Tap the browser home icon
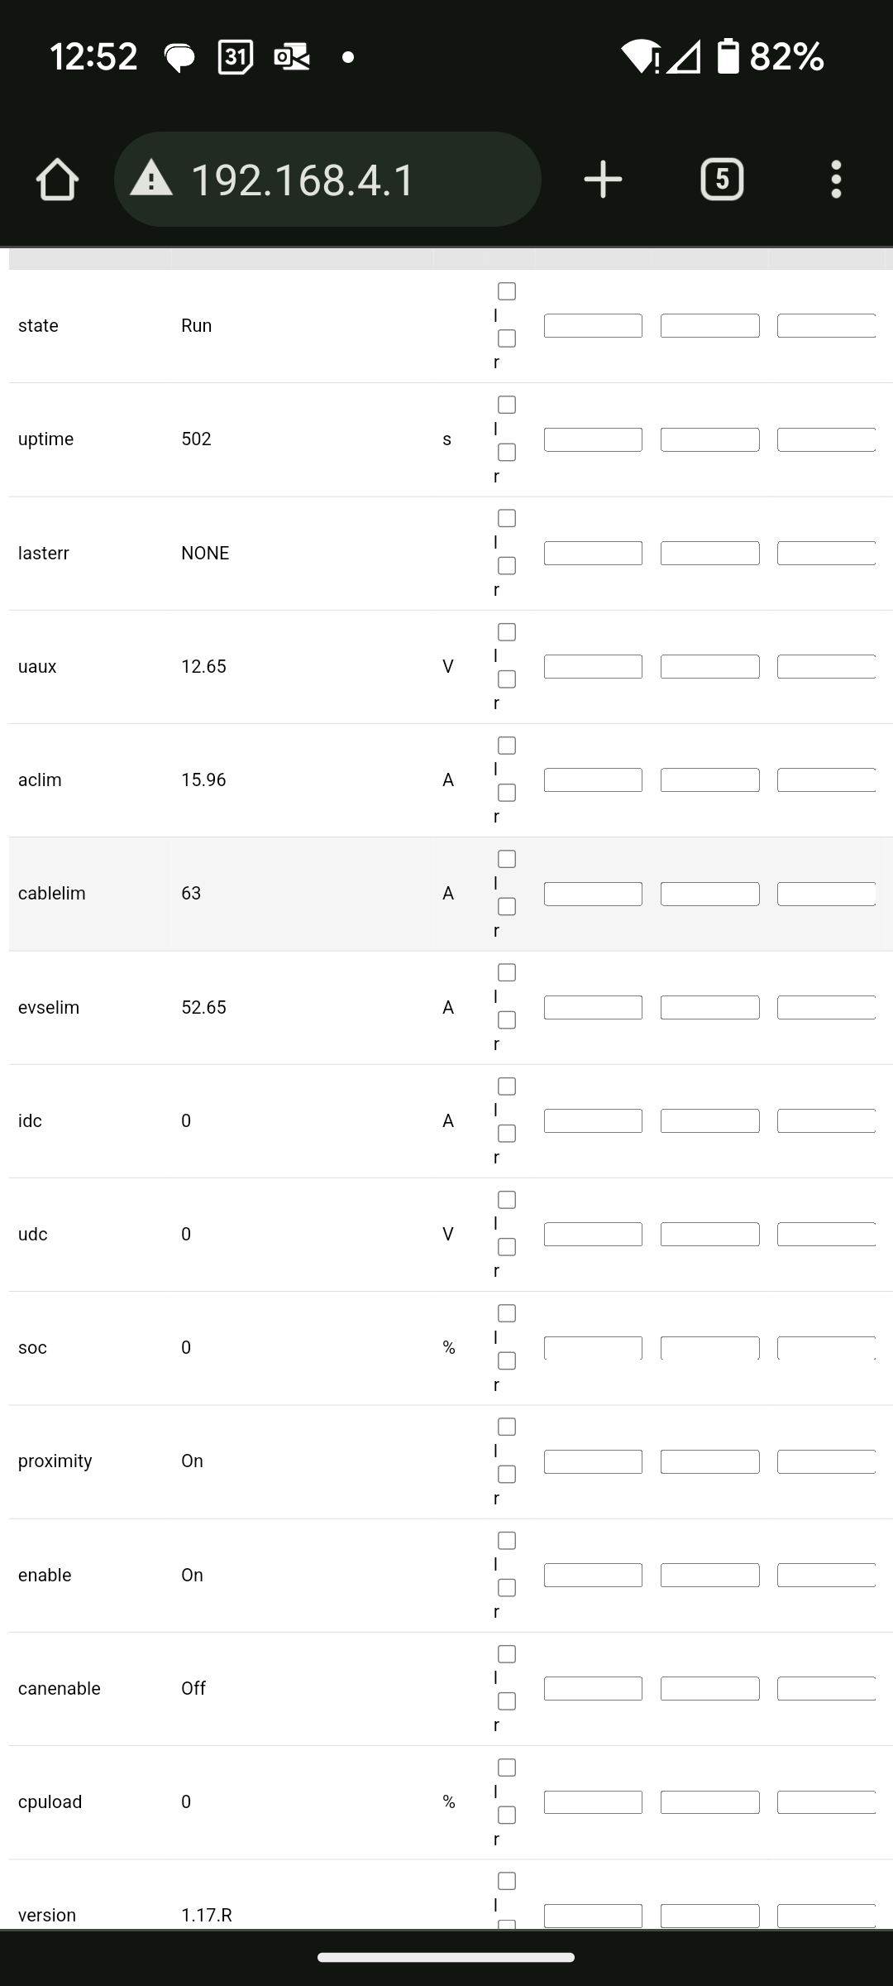This screenshot has height=1986, width=893. pyautogui.click(x=57, y=180)
